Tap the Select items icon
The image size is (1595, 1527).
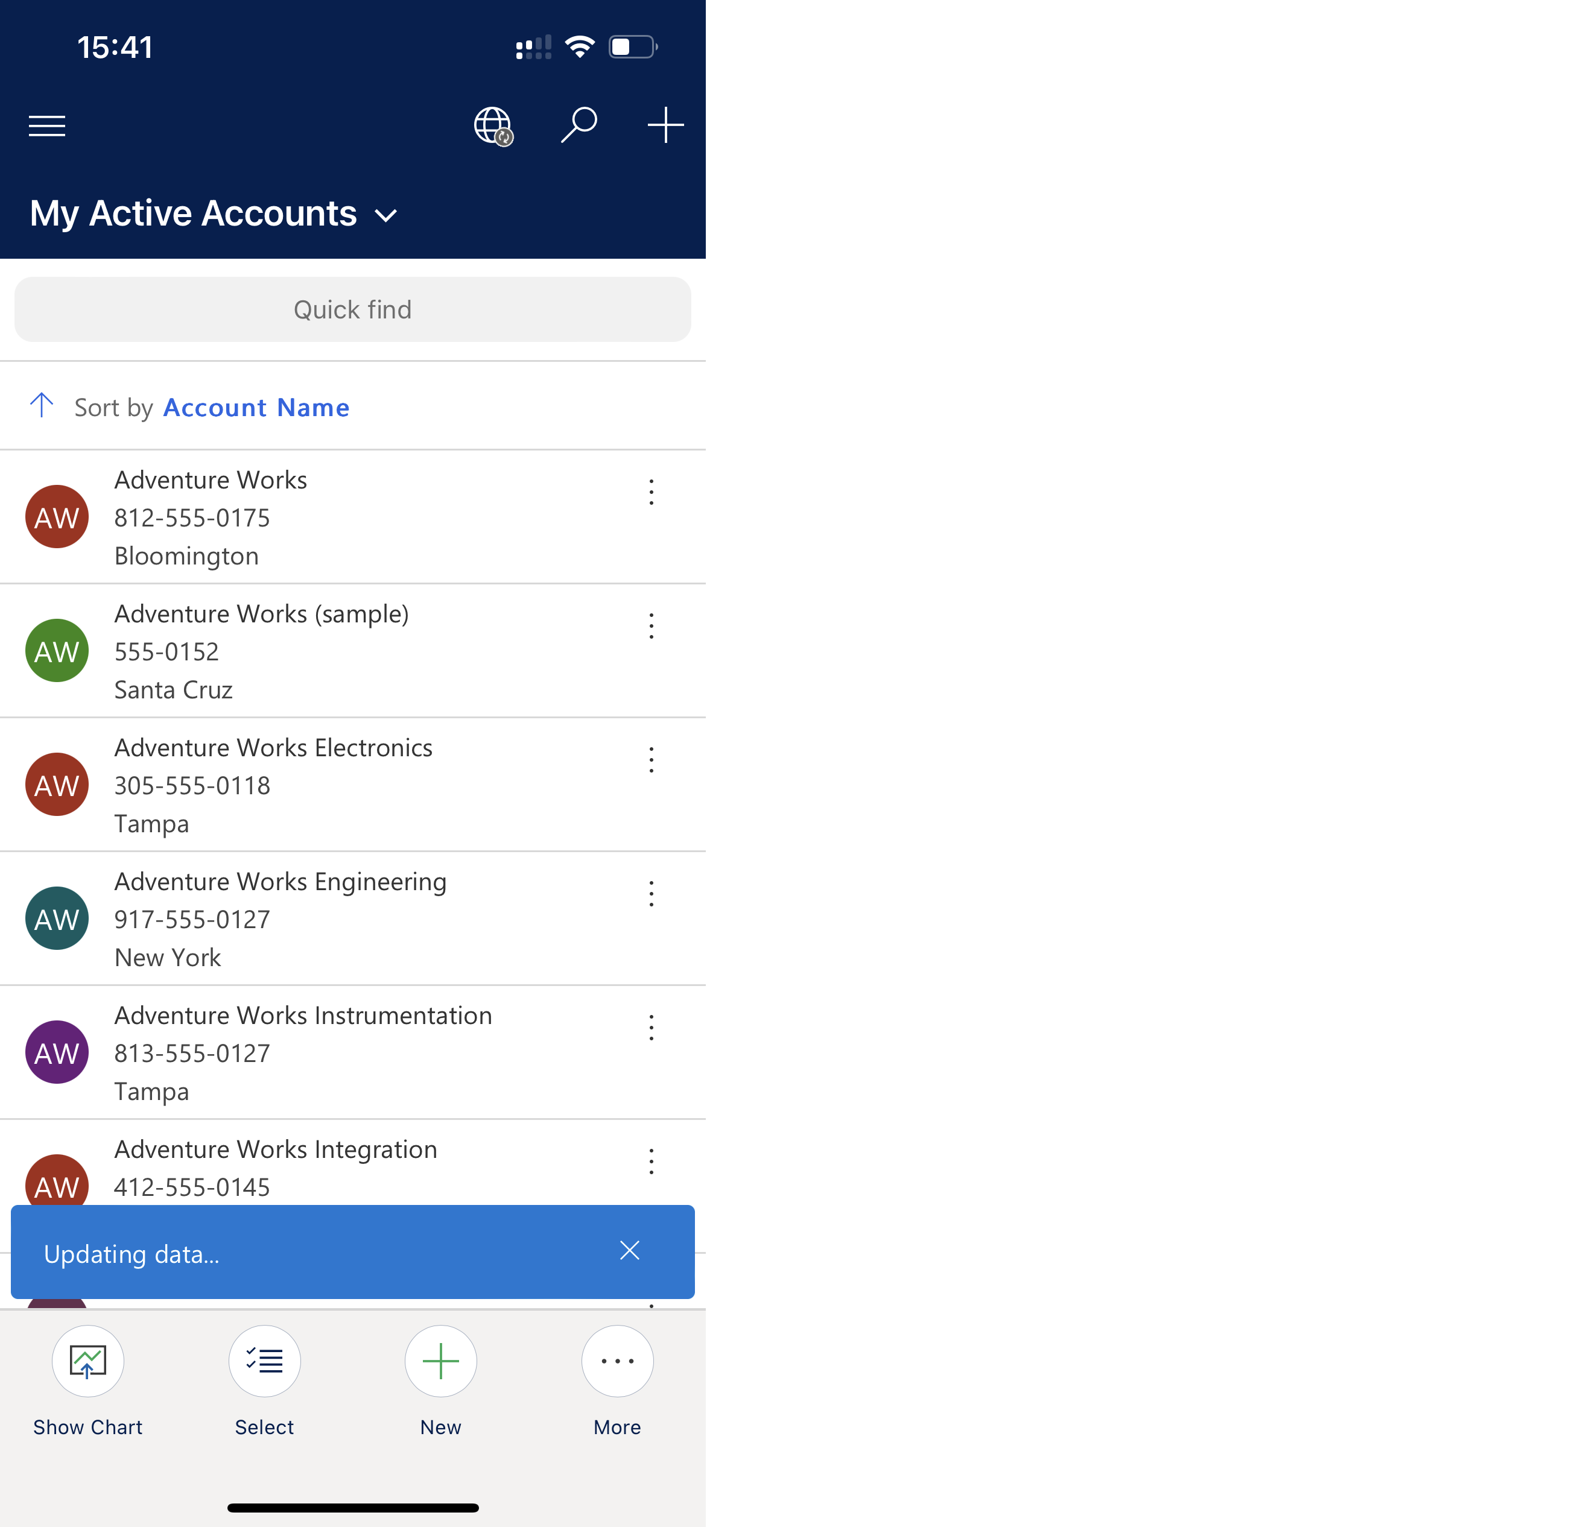pos(264,1359)
